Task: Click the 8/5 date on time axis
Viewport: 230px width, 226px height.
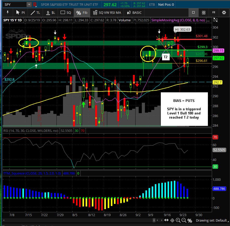Action: [x=75, y=215]
